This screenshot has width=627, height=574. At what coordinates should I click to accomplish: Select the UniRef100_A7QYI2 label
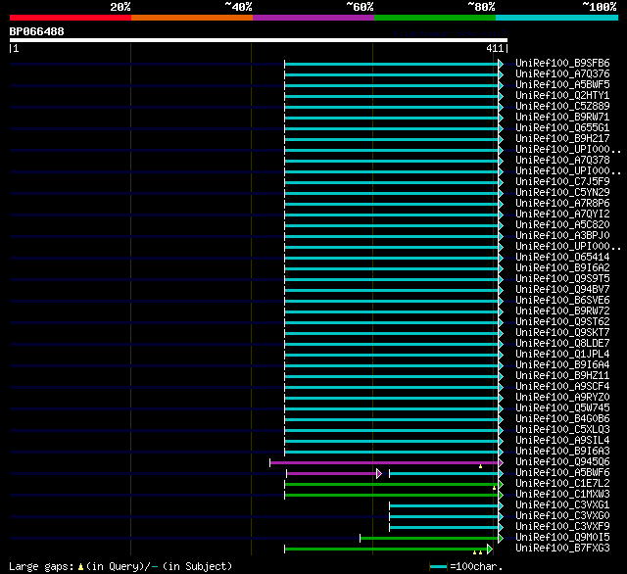point(562,215)
